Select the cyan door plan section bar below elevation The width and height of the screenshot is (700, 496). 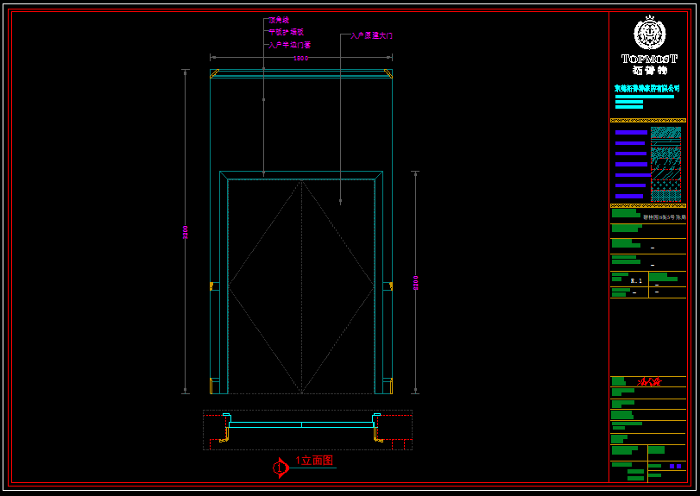pos(301,424)
